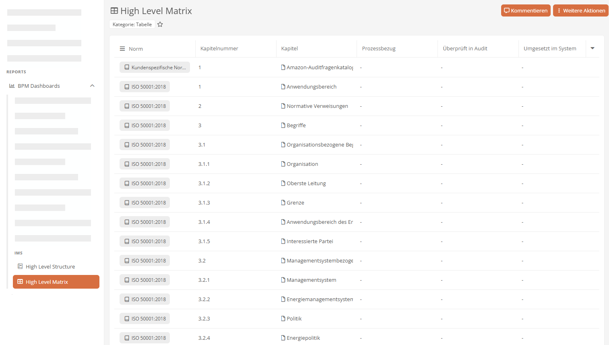Click document icon beside Amazon-Auditfragenkatalog
Image resolution: width=609 pixels, height=345 pixels.
283,67
